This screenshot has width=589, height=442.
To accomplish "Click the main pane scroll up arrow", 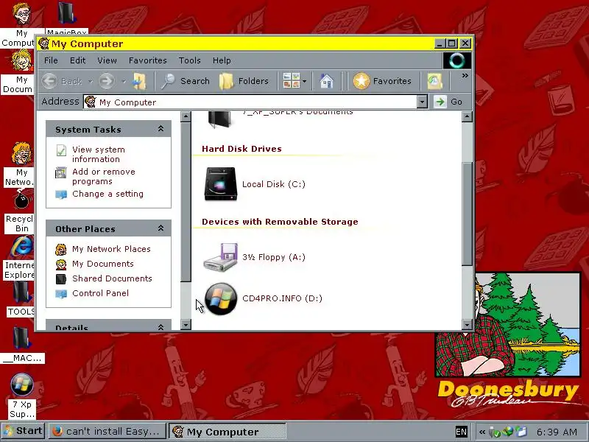I will (x=467, y=116).
